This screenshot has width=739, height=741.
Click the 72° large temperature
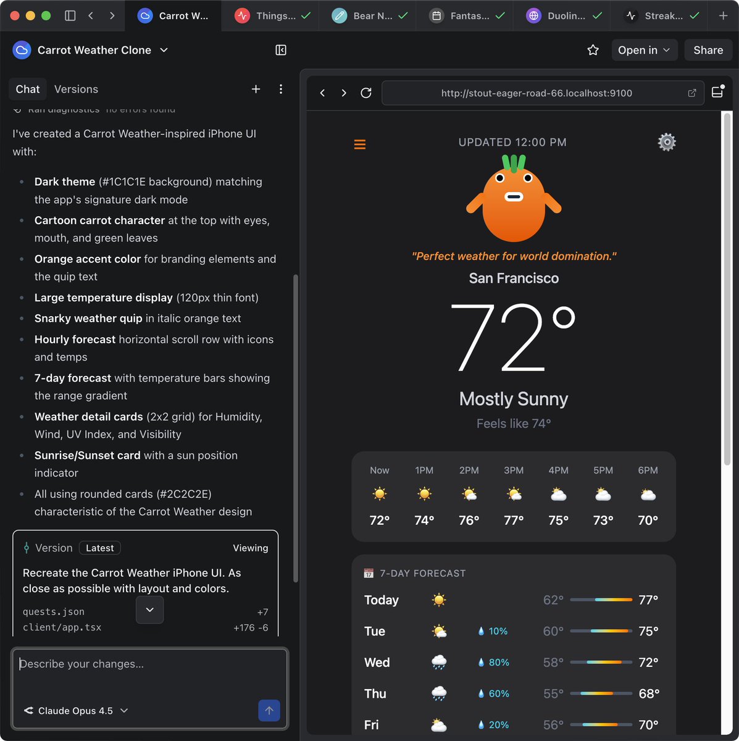pos(514,338)
